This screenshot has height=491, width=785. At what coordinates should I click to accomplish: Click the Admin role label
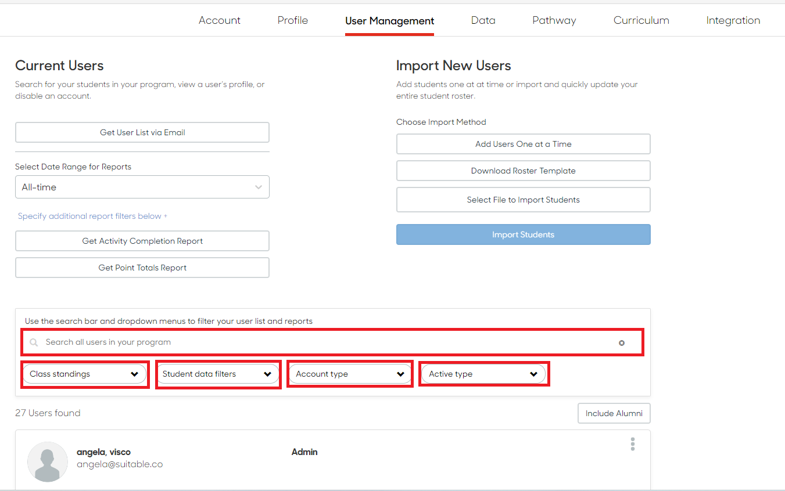pos(304,452)
